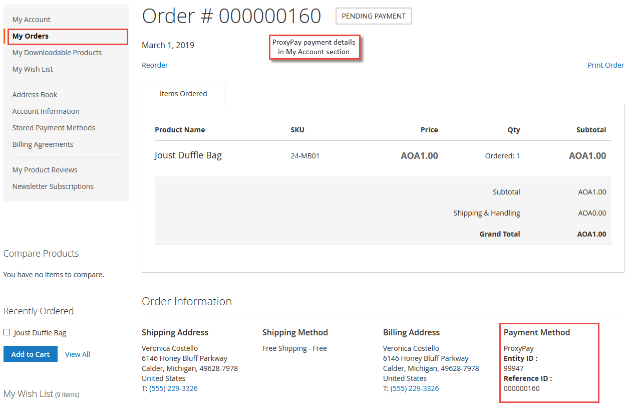The image size is (629, 408).
Task: Click Print Order link
Action: (x=605, y=65)
